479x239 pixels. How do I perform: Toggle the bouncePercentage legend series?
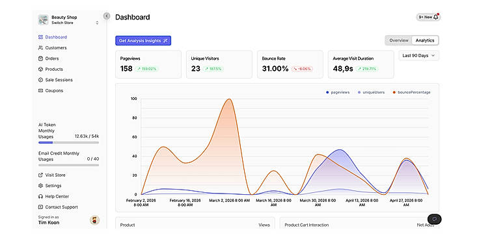click(411, 92)
